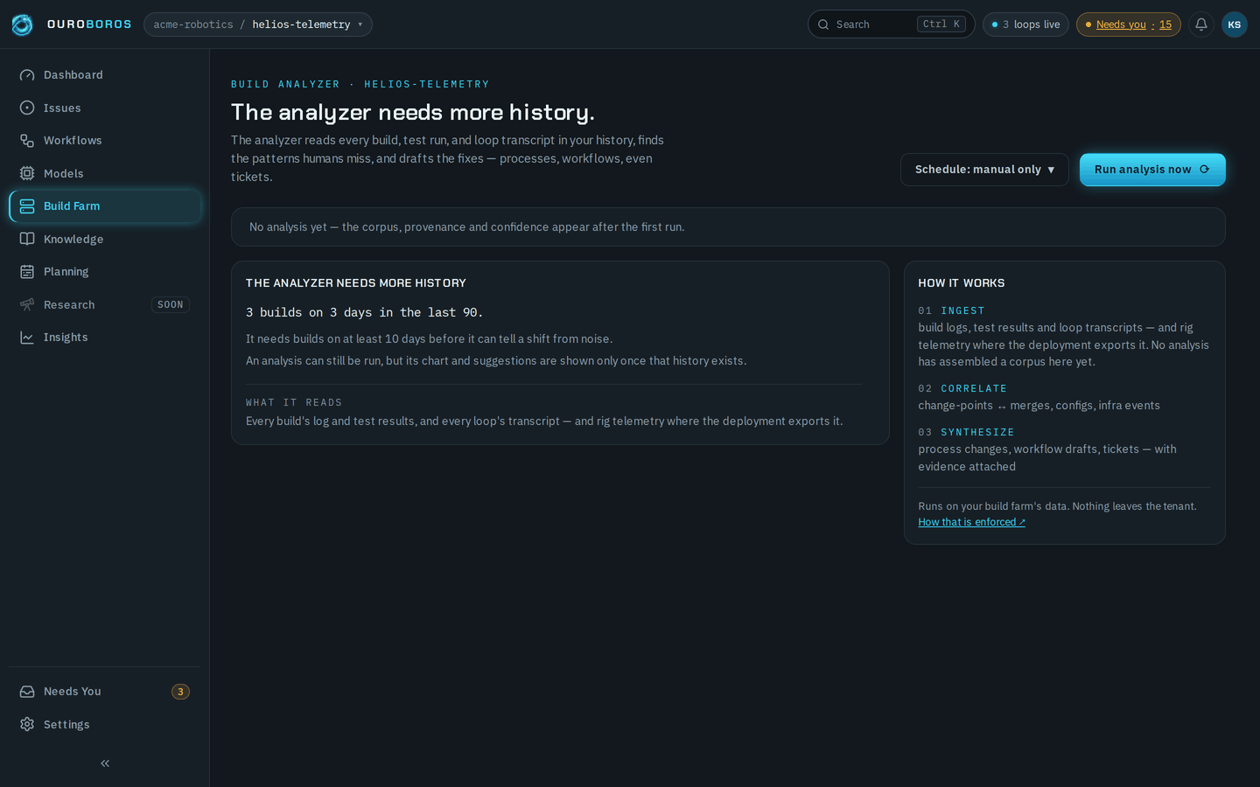The image size is (1260, 787).
Task: Go to Knowledge in the sidebar
Action: coord(105,239)
